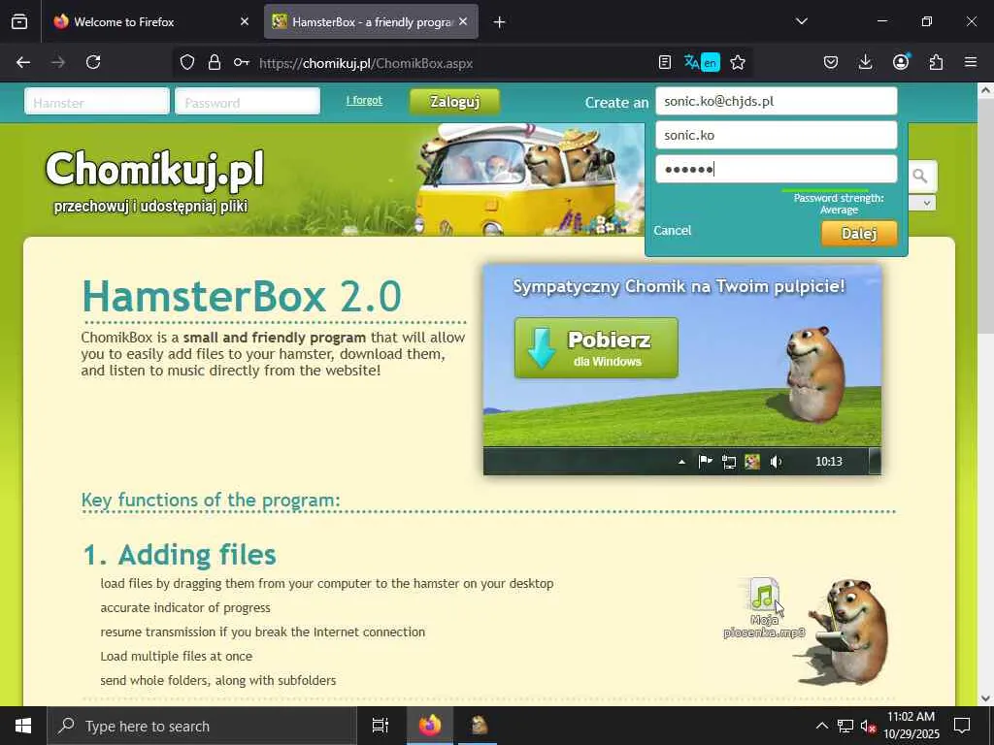This screenshot has height=745, width=994.
Task: Bookmark this page with star
Action: [x=738, y=63]
